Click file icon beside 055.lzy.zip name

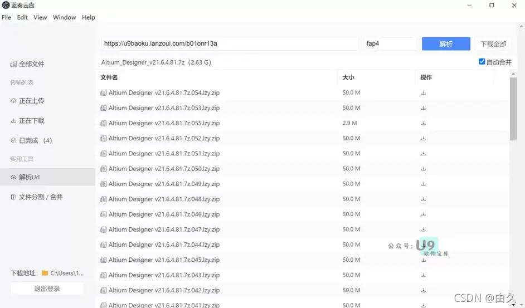coord(104,123)
